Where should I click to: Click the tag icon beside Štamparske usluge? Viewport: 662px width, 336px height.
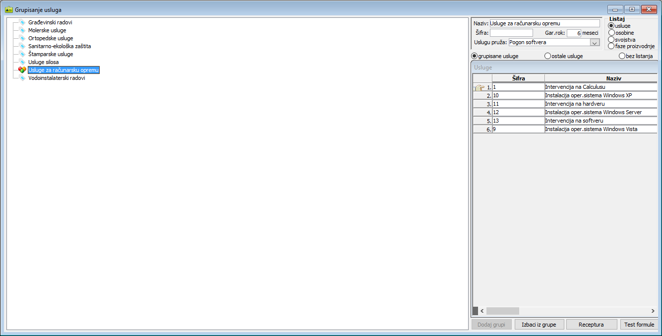22,54
